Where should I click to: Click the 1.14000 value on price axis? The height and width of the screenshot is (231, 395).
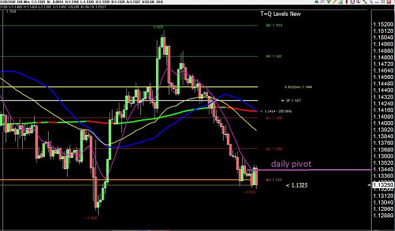click(x=383, y=123)
